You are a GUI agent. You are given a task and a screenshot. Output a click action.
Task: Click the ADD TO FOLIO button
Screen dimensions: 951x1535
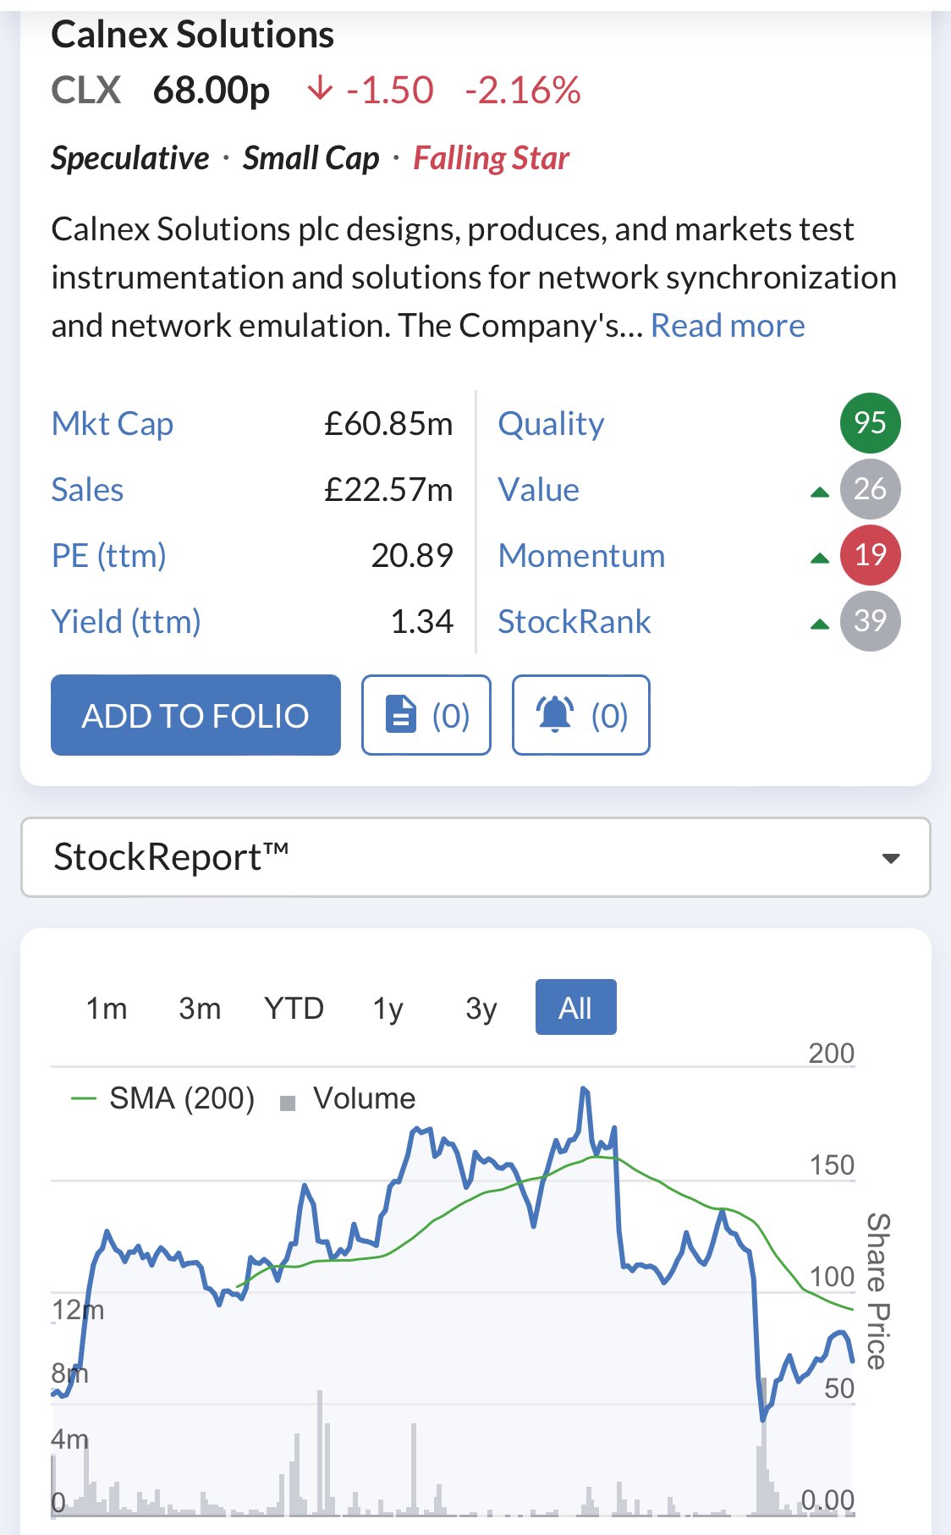click(x=195, y=715)
